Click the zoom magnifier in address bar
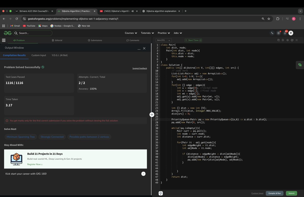This screenshot has height=197, width=304. pos(263,19)
